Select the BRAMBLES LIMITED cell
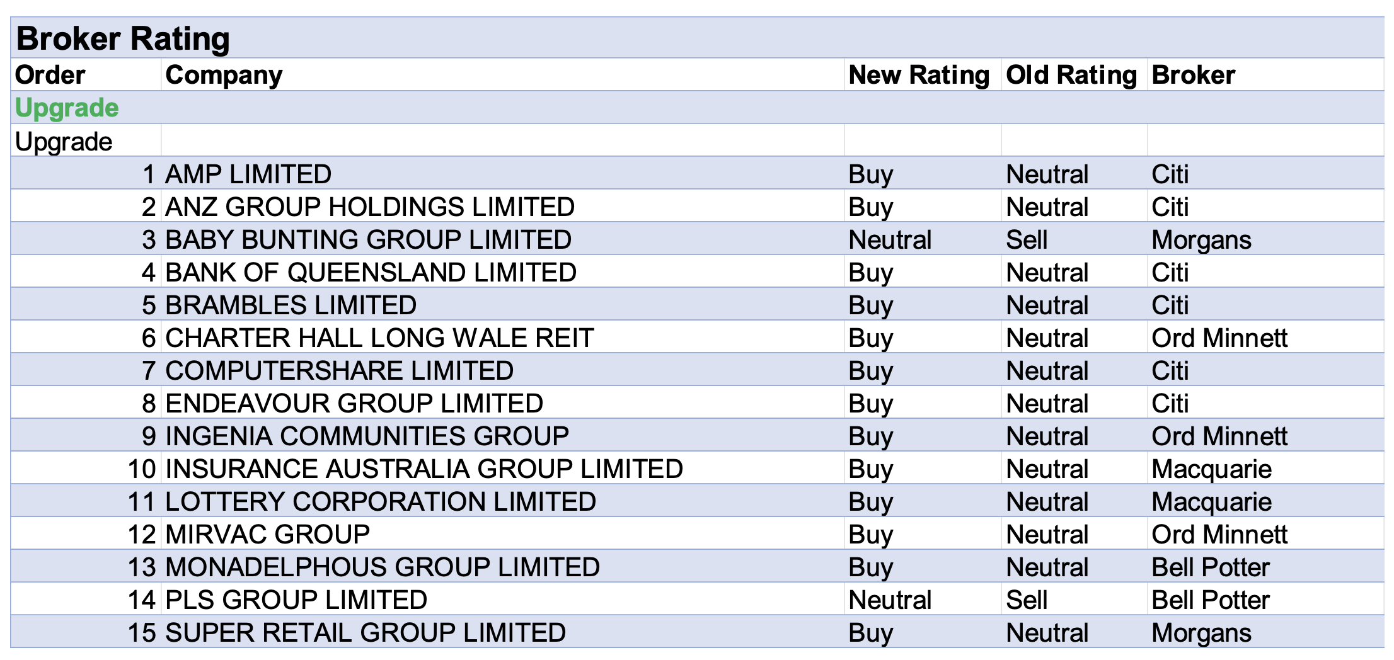 (x=291, y=305)
